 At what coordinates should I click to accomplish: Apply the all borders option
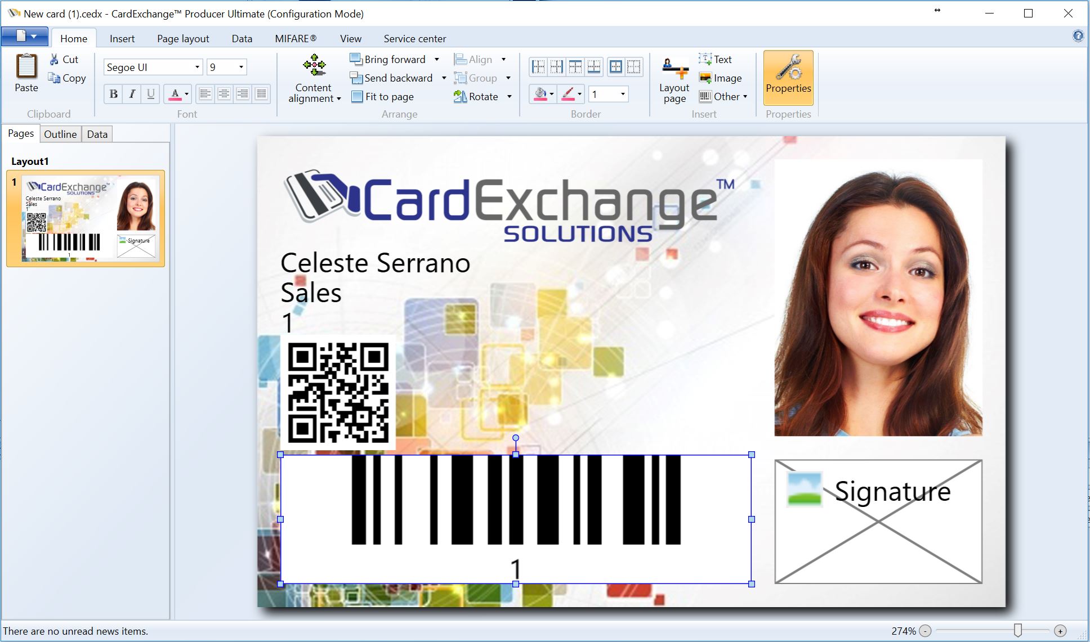[616, 67]
